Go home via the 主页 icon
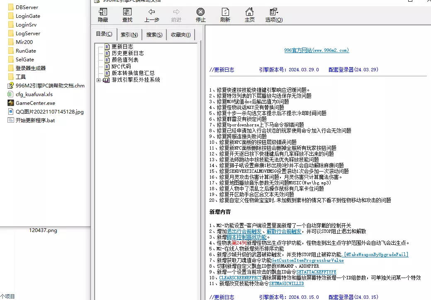Screen dimensions: 431x300 pyautogui.click(x=249, y=15)
